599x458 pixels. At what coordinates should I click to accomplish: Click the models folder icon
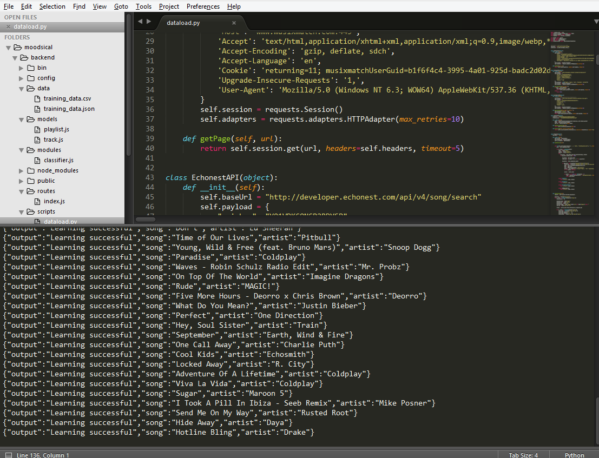pyautogui.click(x=30, y=119)
